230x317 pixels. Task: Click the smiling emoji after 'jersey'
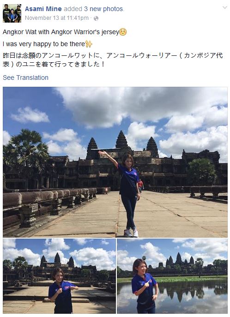(x=123, y=32)
